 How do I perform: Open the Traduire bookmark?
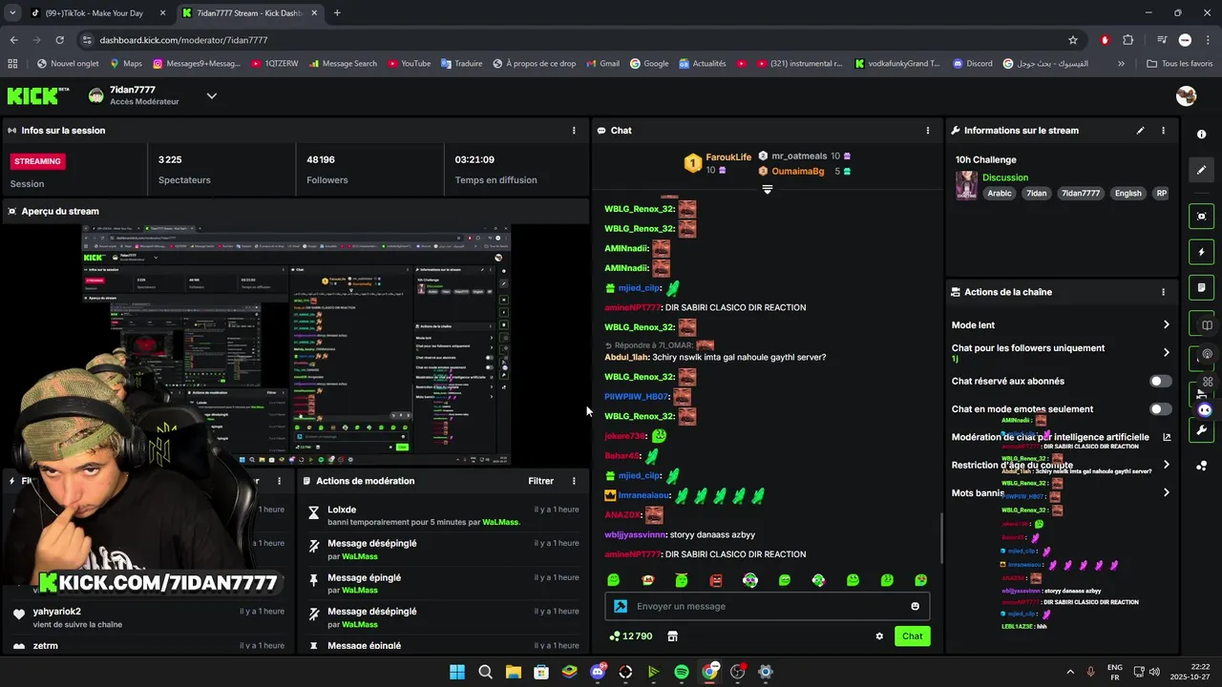[x=461, y=64]
